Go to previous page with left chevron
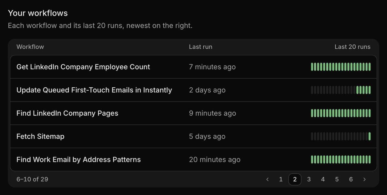This screenshot has width=387, height=195. point(267,180)
